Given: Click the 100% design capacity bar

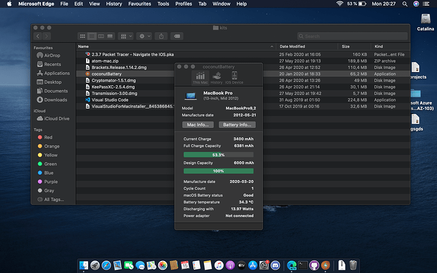Looking at the screenshot, I should pos(218,171).
